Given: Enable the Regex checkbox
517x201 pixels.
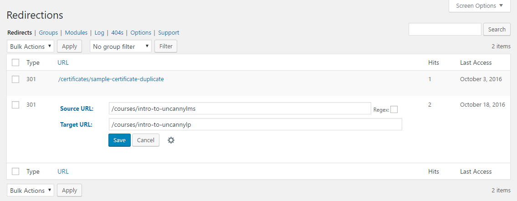Looking at the screenshot, I should pyautogui.click(x=394, y=109).
